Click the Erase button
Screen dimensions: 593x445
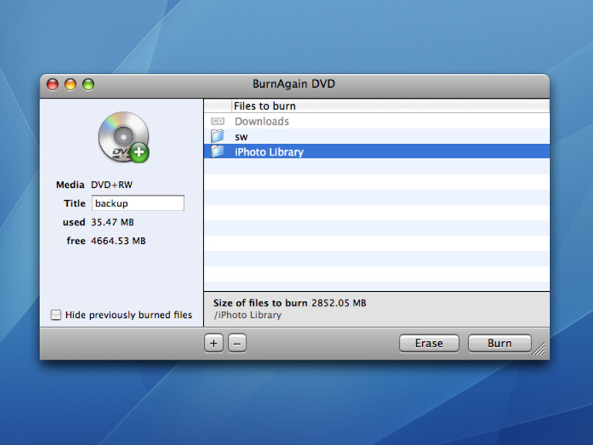click(x=429, y=343)
